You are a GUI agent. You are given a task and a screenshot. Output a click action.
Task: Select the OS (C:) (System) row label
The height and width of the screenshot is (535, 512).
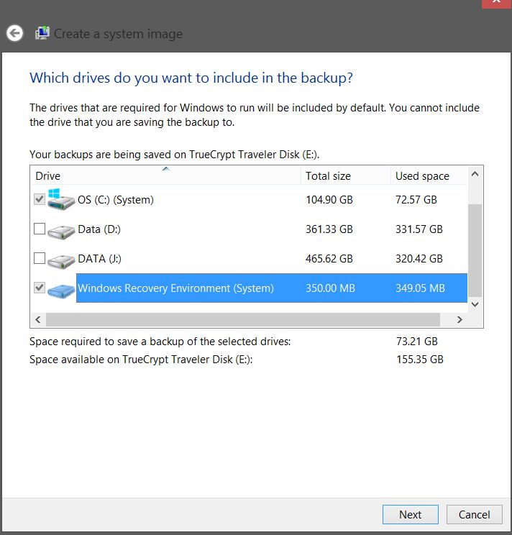pyautogui.click(x=116, y=200)
